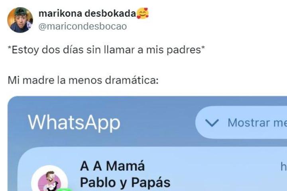Tap the A A Mamá sender name
287x191 pixels.
click(112, 166)
